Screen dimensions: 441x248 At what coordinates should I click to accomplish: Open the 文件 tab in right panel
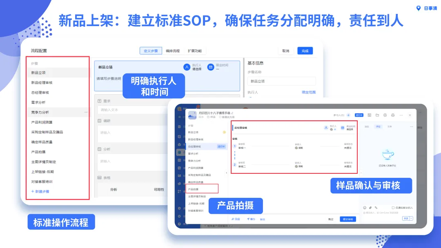click(x=390, y=127)
